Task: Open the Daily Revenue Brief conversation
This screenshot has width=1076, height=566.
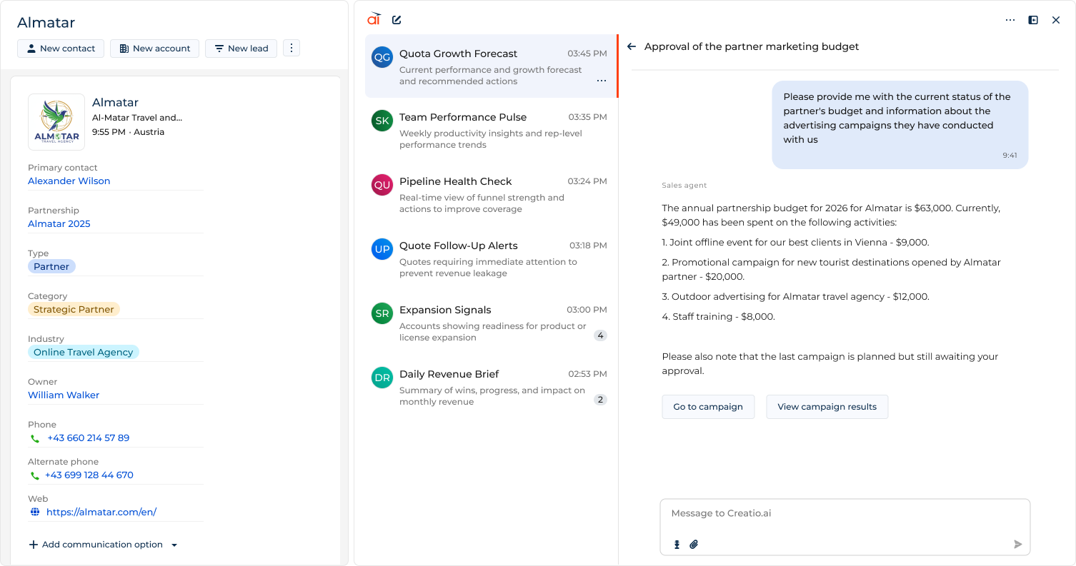Action: pyautogui.click(x=490, y=387)
